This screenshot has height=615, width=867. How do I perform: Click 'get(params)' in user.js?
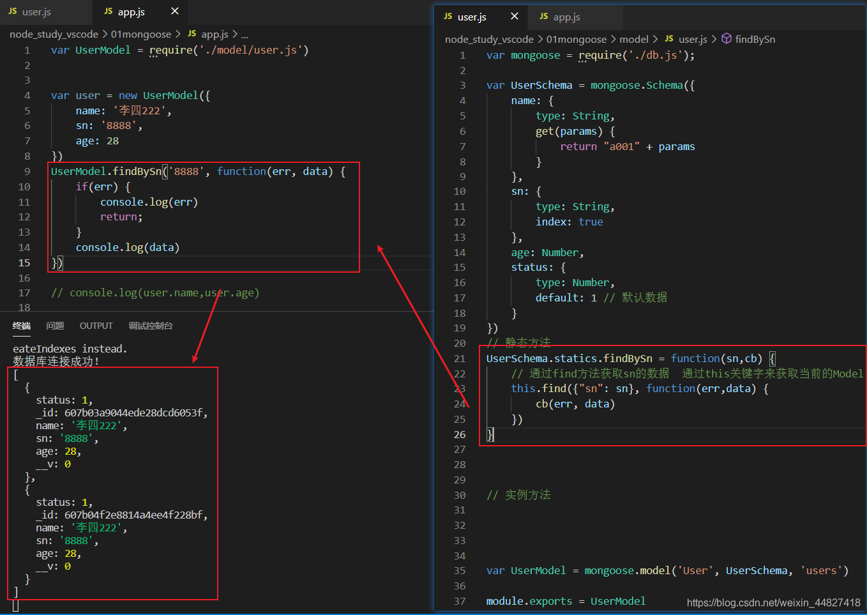point(569,131)
